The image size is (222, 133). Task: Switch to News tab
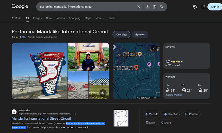coord(49,18)
